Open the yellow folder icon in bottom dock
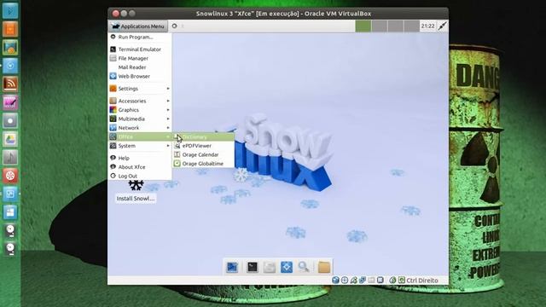The image size is (546, 307). pos(324,267)
